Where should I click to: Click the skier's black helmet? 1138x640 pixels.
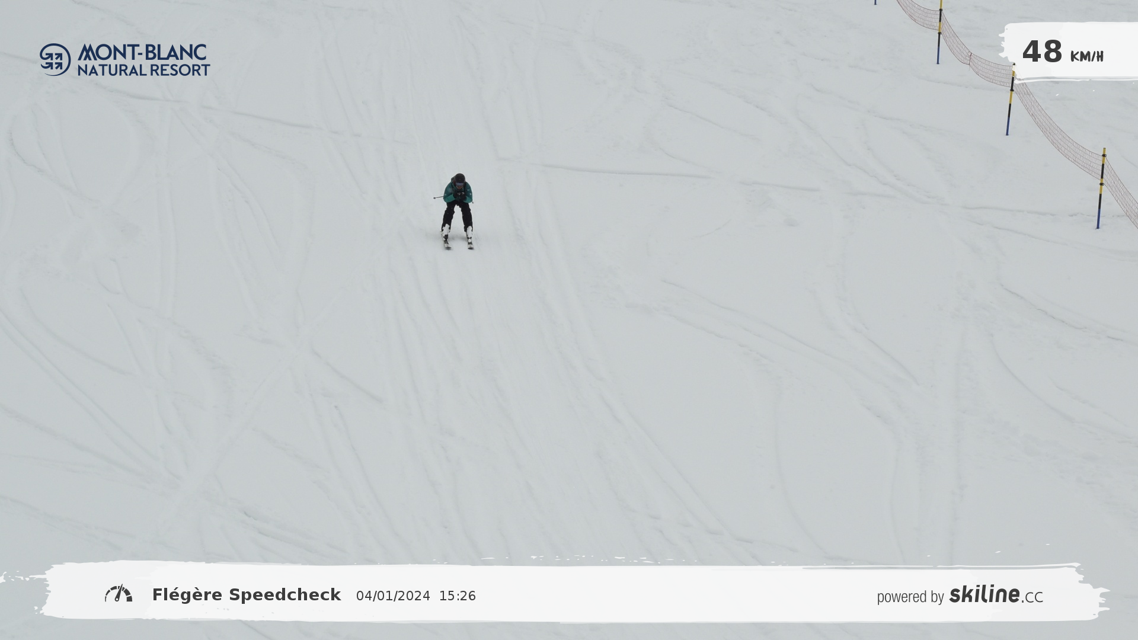(x=459, y=178)
